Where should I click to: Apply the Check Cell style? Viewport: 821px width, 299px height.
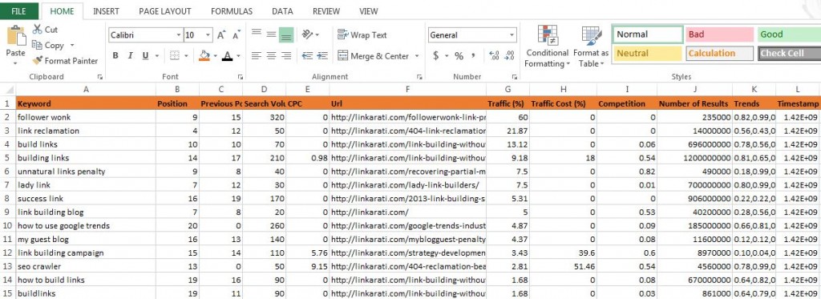click(789, 54)
